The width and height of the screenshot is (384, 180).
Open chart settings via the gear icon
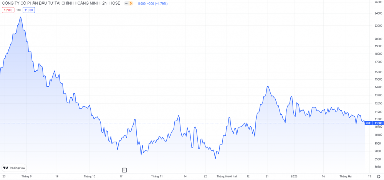[x=379, y=177]
